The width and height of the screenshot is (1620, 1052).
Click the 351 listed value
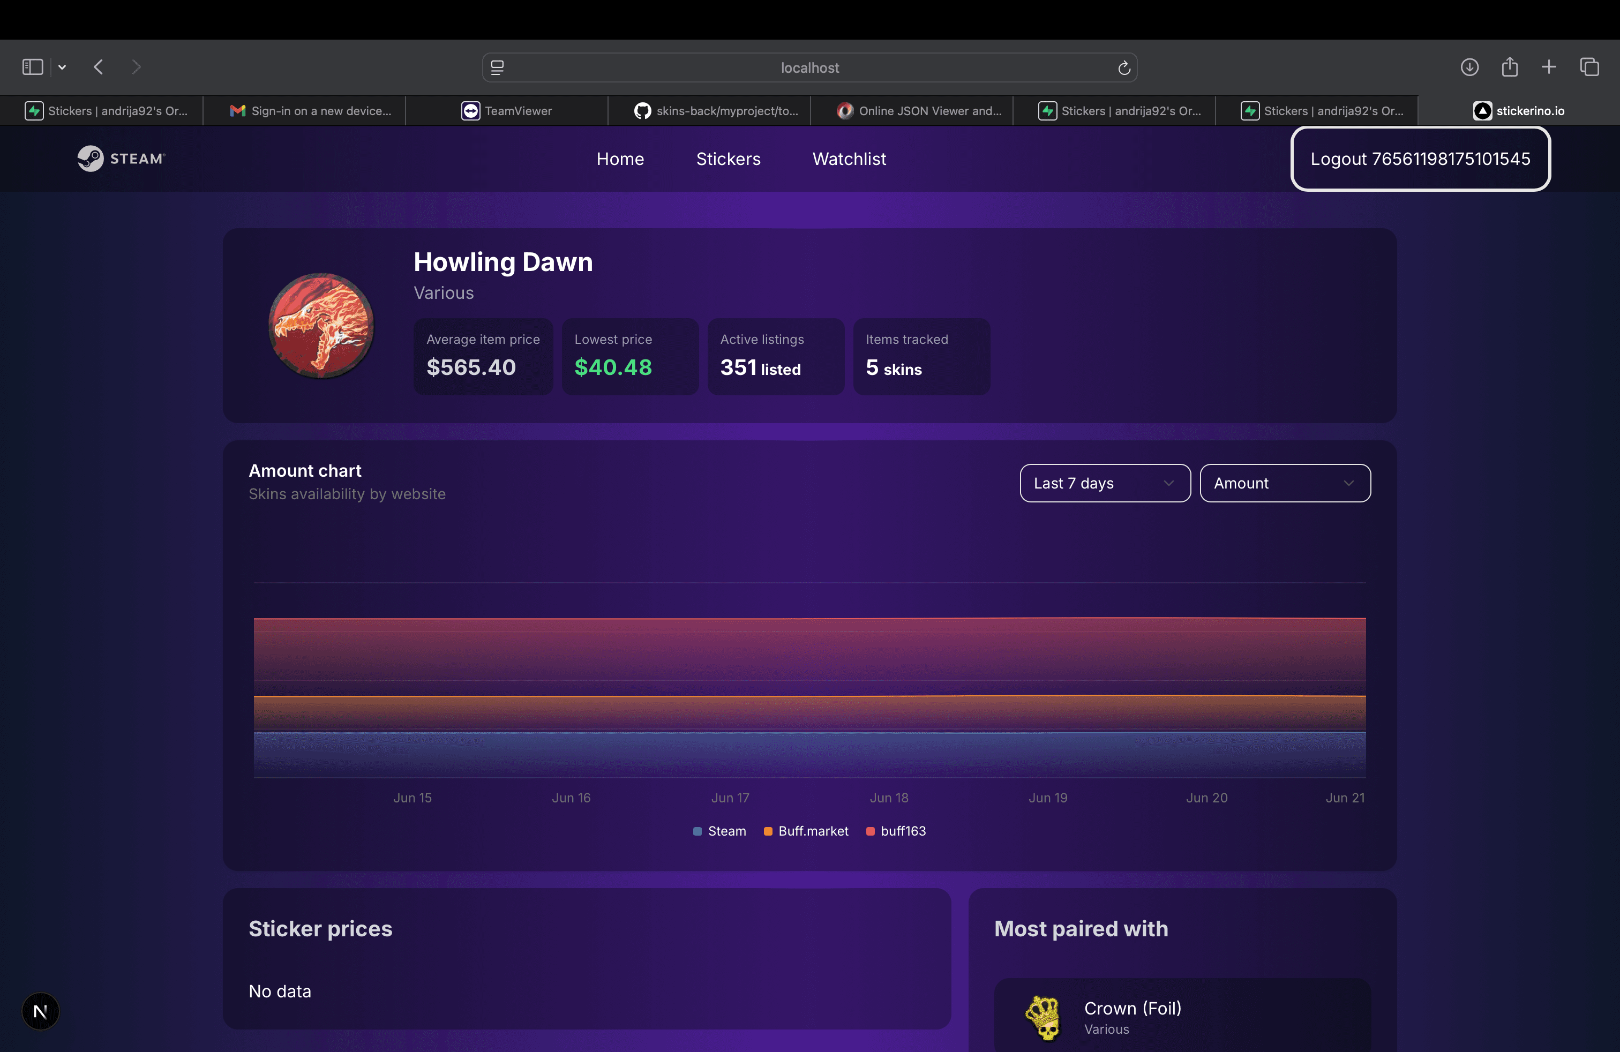point(760,368)
